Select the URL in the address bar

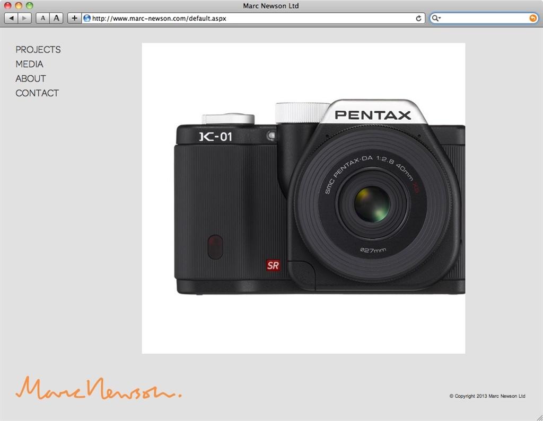click(x=159, y=19)
